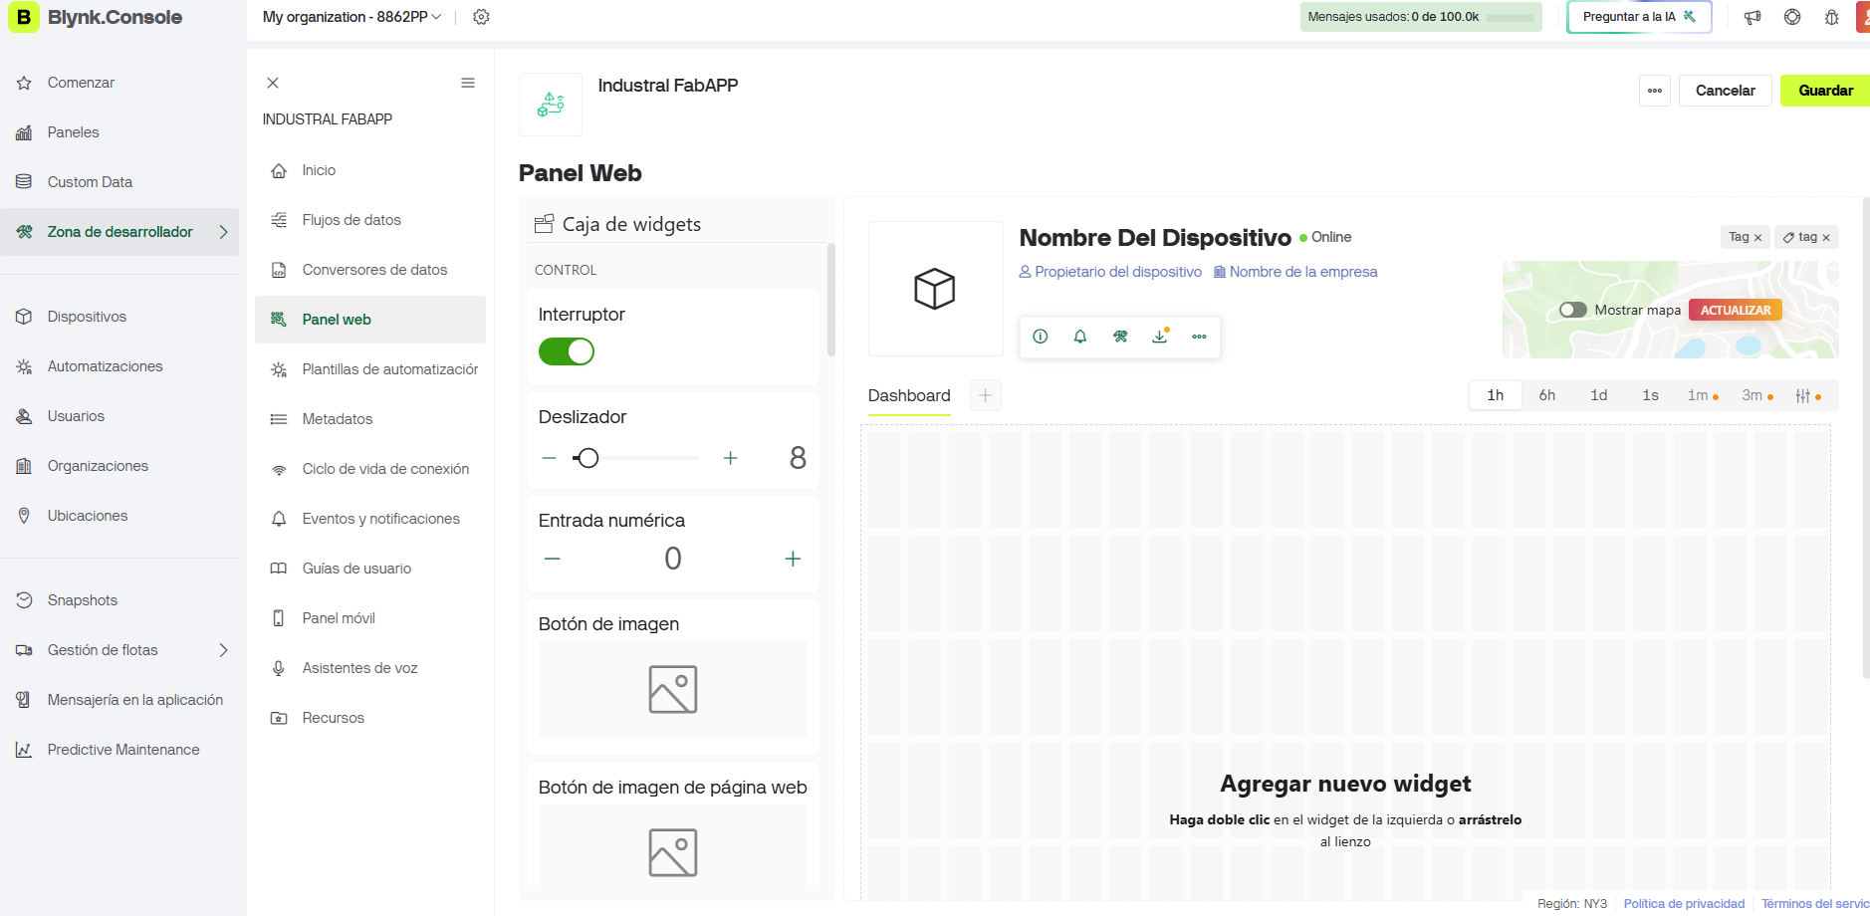Screen dimensions: 1870x916
Task: Click the device cube image placeholder
Action: coord(935,289)
